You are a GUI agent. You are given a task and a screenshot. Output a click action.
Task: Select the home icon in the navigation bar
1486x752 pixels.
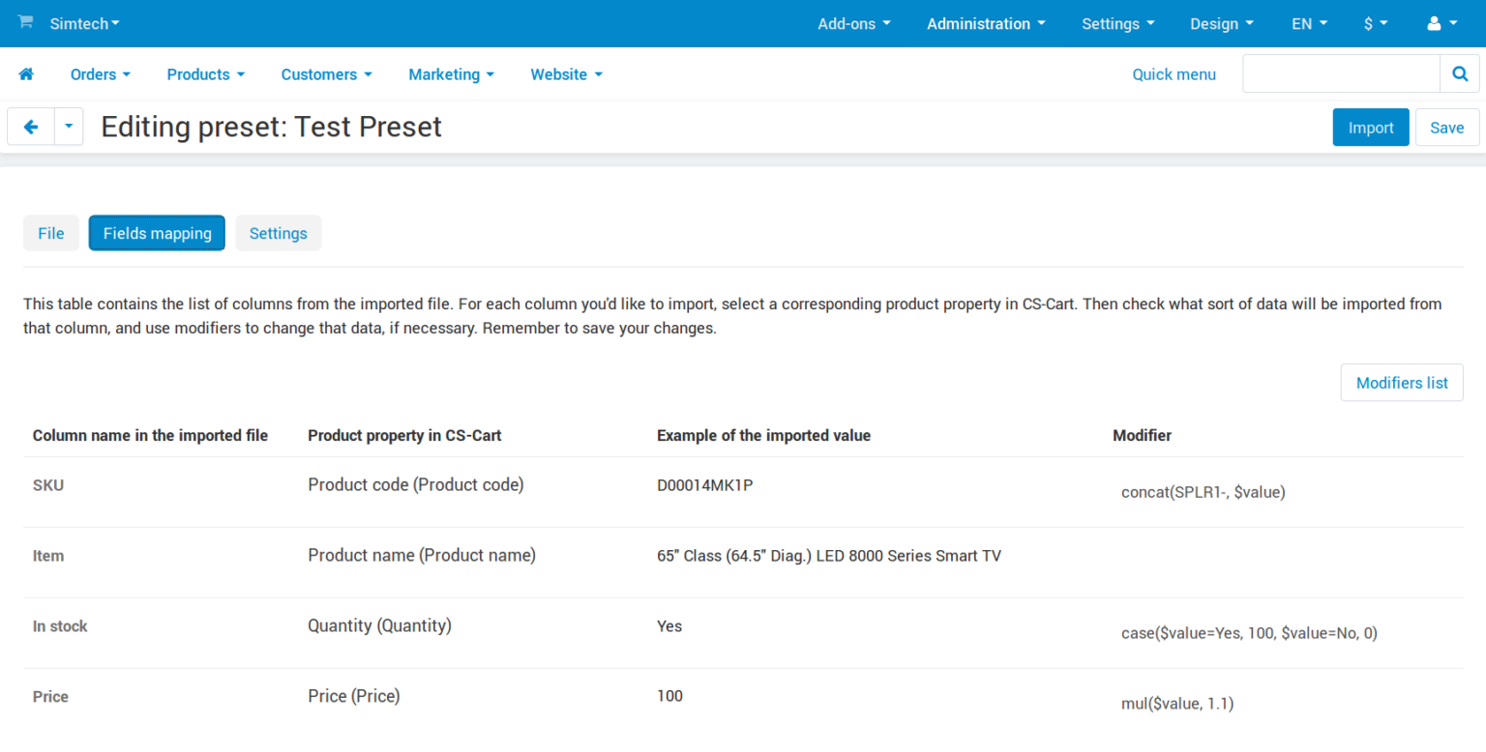[26, 73]
